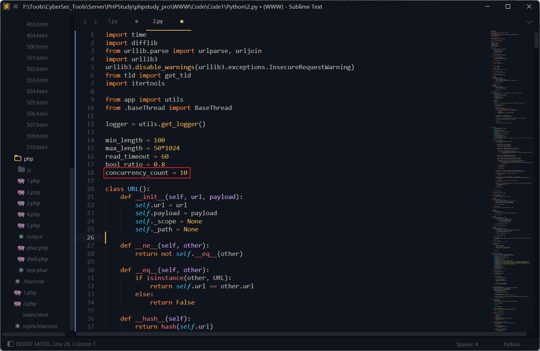Open the hamburger menu in title bar
Screen dimensions: 540x351
click(16, 6)
